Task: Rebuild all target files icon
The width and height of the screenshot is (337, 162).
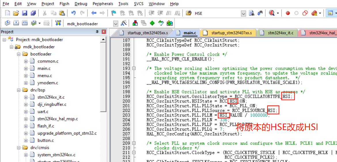Action: coord(25,23)
